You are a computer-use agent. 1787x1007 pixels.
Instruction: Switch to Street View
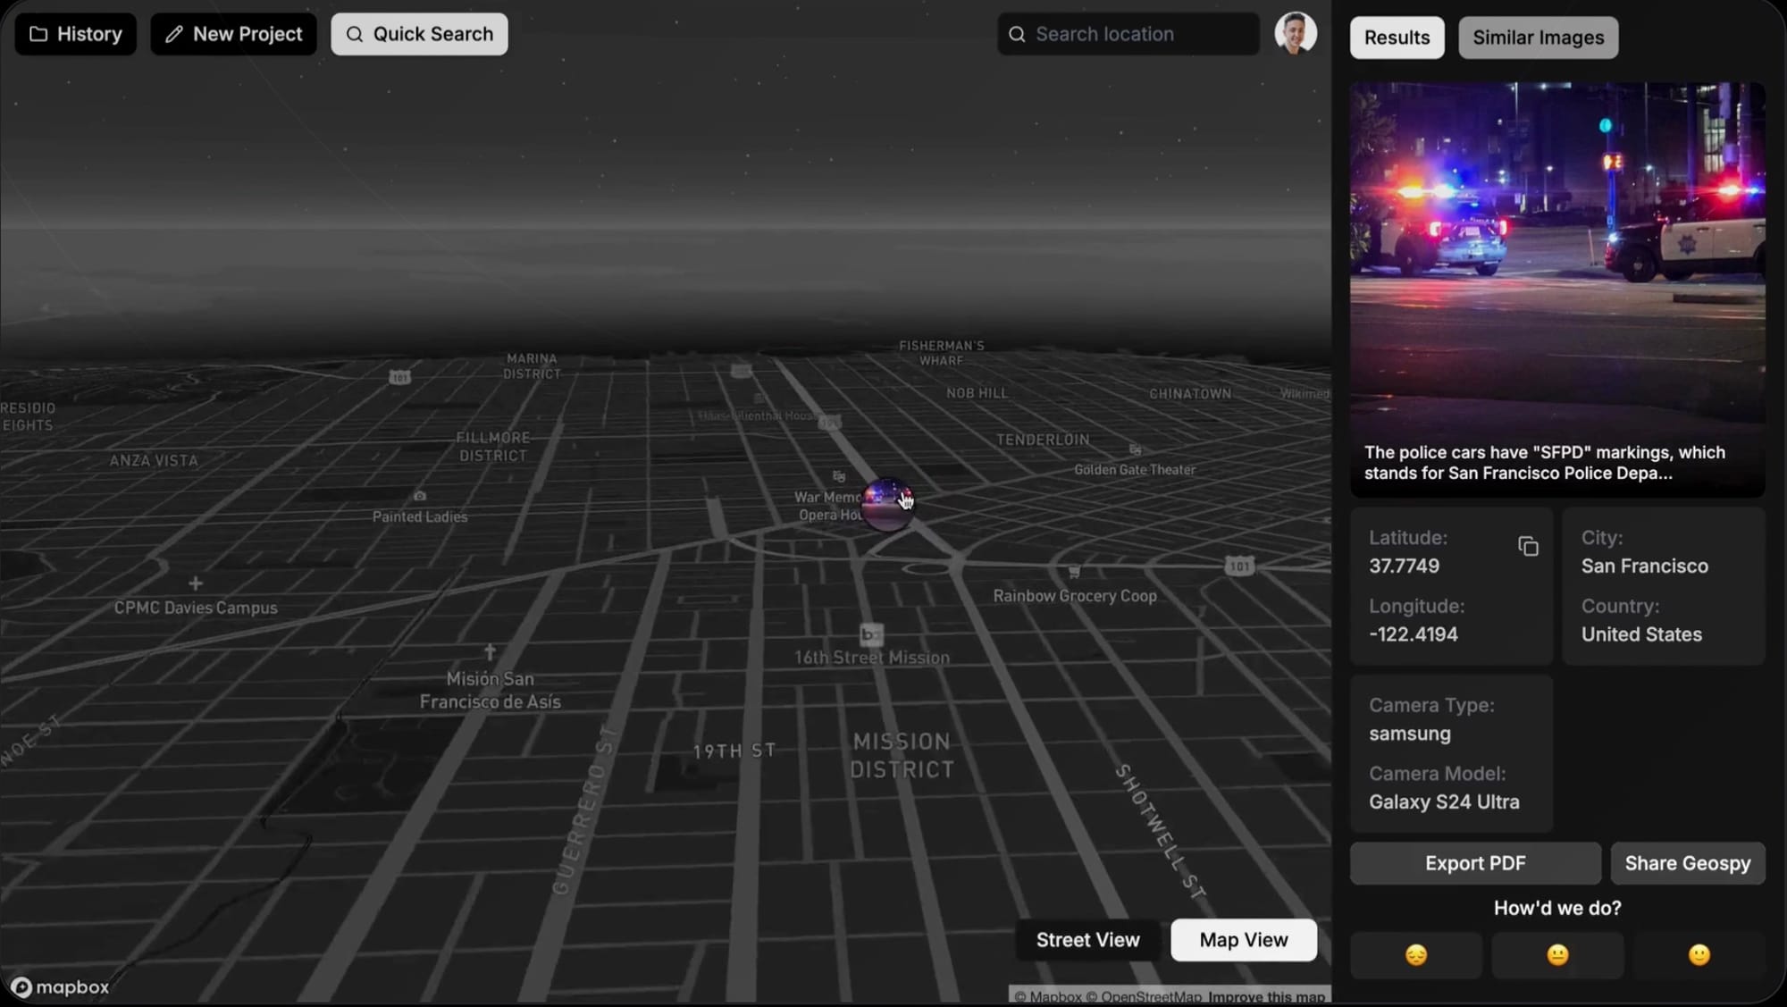tap(1087, 939)
